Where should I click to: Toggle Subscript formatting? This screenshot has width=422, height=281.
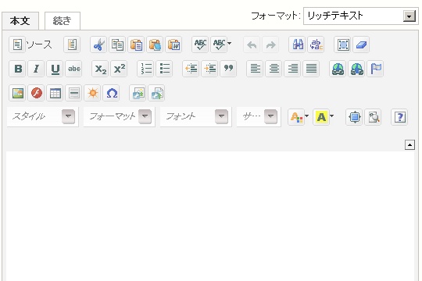(100, 69)
